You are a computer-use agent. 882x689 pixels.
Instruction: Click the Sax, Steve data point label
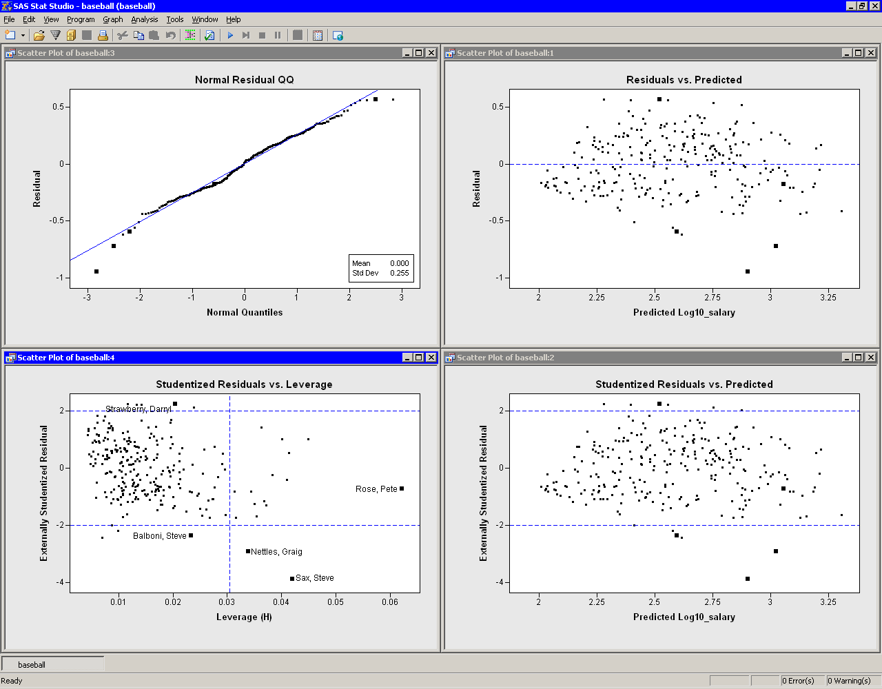tap(315, 578)
